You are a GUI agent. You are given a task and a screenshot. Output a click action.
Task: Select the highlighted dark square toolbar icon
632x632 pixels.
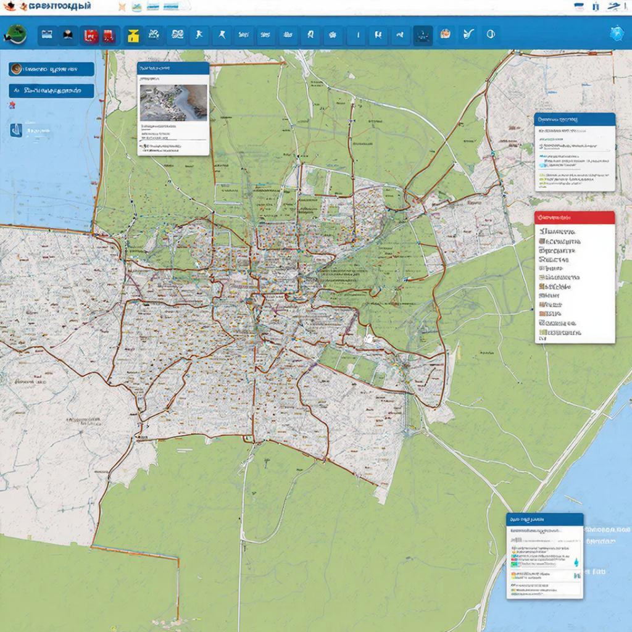pos(423,35)
